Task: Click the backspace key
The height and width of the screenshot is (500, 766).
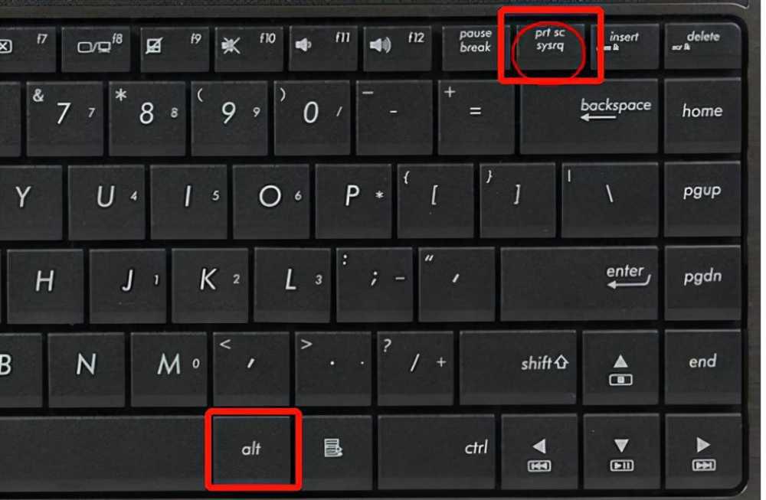Action: [588, 116]
